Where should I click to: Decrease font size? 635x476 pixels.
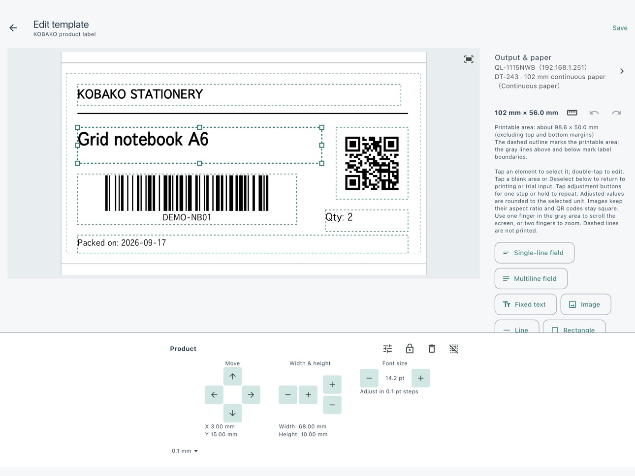pyautogui.click(x=369, y=378)
